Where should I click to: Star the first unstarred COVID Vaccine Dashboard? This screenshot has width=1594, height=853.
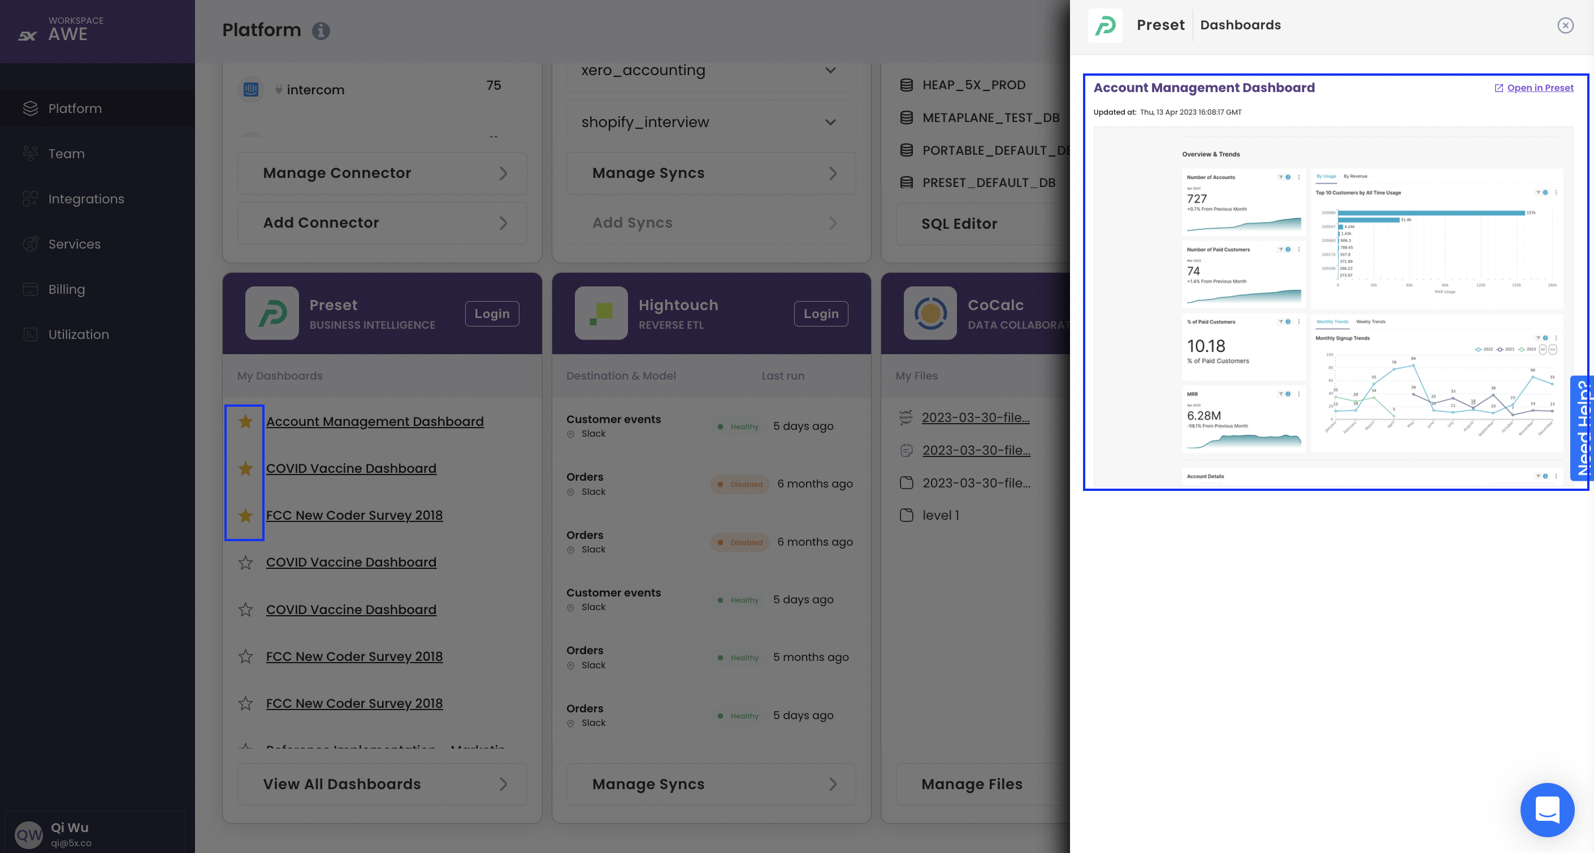tap(246, 563)
